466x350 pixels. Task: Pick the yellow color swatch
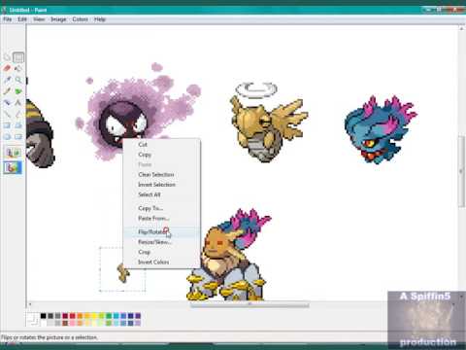coord(94,316)
